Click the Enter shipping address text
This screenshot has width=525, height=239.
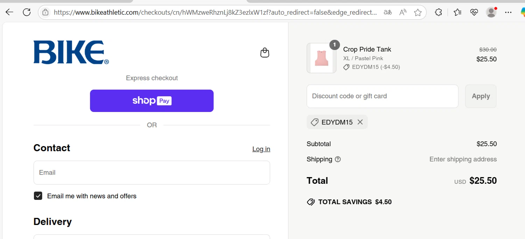(463, 159)
